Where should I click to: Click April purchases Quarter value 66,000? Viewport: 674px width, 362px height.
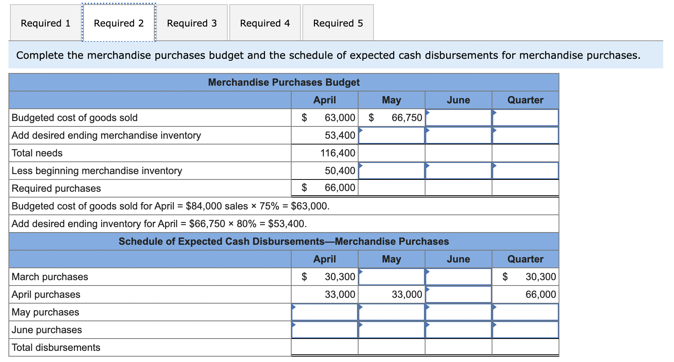coord(541,294)
